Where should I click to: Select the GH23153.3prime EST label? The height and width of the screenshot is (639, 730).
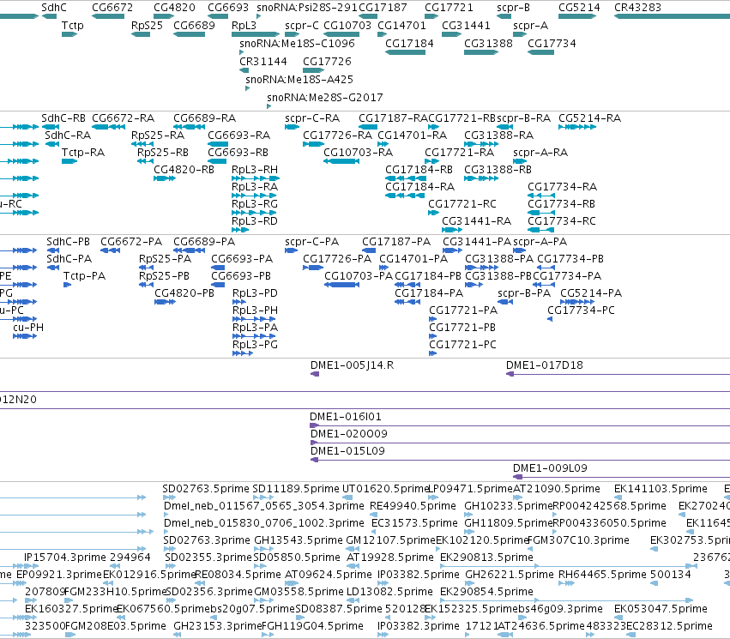point(217,626)
